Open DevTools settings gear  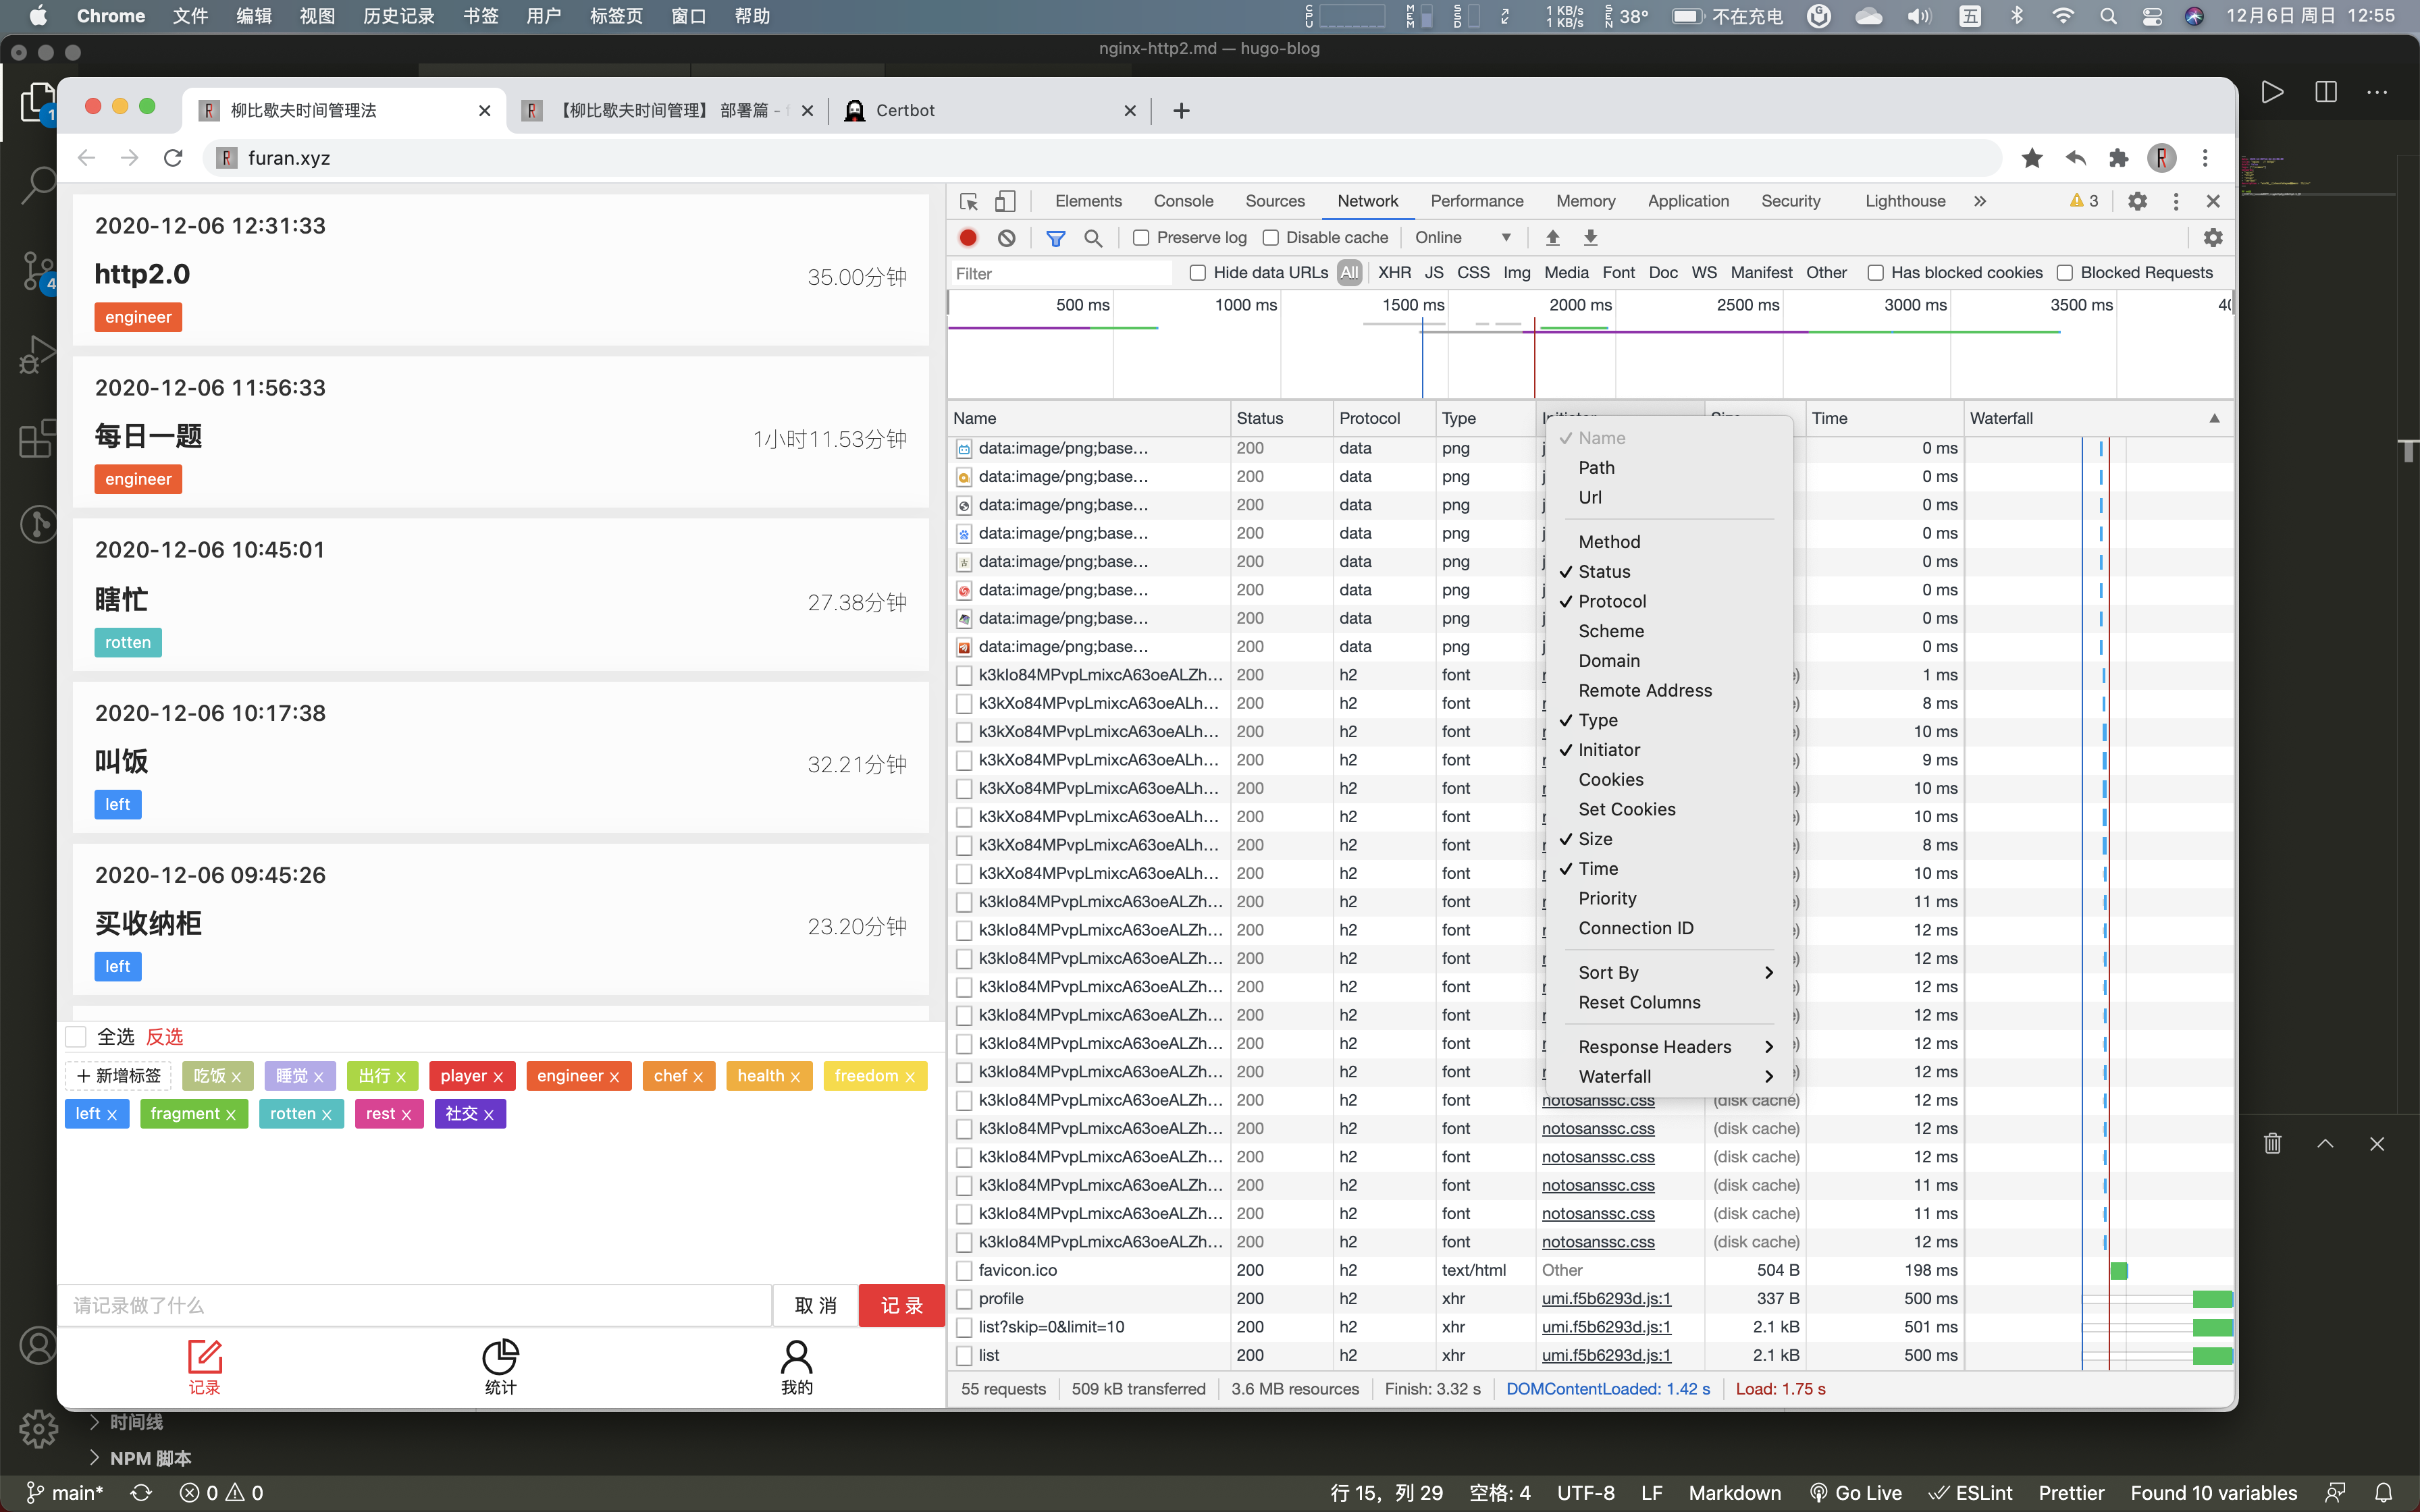[x=2137, y=201]
